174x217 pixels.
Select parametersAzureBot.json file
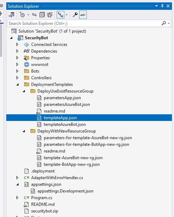(67, 104)
